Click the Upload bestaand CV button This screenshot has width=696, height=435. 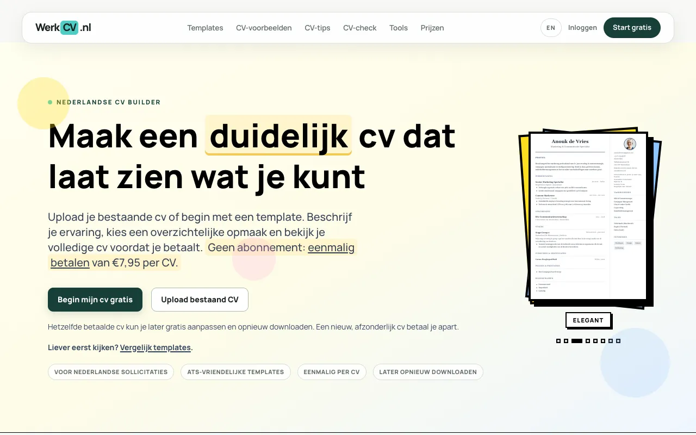(x=200, y=300)
